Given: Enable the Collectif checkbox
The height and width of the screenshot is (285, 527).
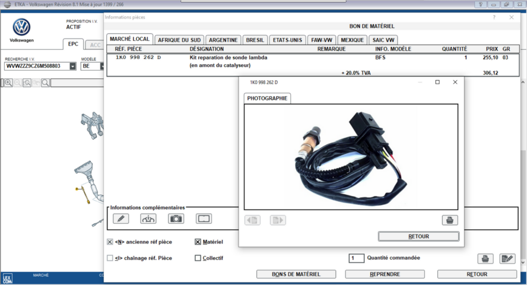Looking at the screenshot, I should [x=198, y=258].
